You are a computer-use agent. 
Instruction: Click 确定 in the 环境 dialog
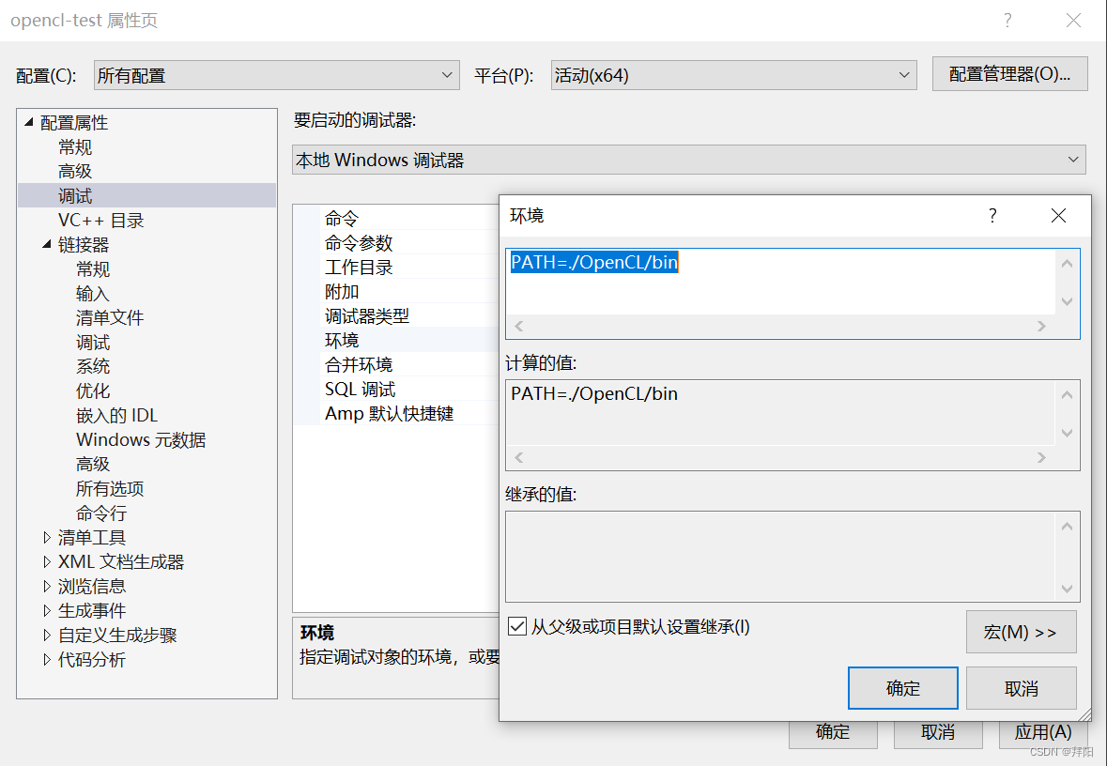point(902,688)
